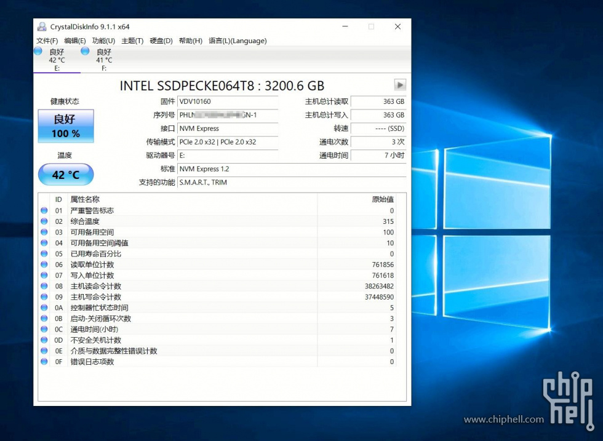Click status orb for attribute 0A 控制器忙状态时间
603x441 pixels.
pos(44,307)
